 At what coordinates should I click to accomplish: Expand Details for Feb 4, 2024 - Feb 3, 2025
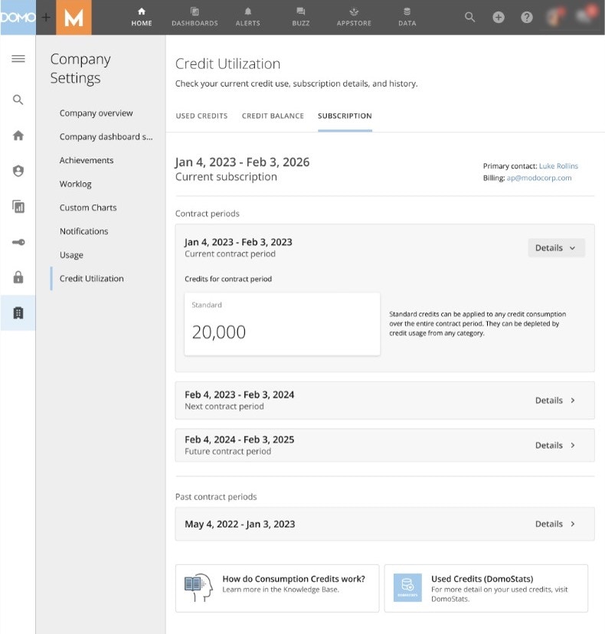point(555,445)
